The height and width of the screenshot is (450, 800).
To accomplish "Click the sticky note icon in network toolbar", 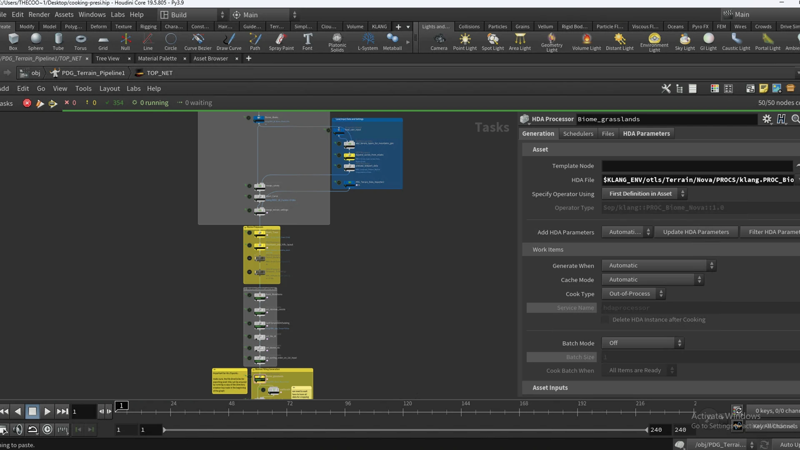I will pos(763,88).
